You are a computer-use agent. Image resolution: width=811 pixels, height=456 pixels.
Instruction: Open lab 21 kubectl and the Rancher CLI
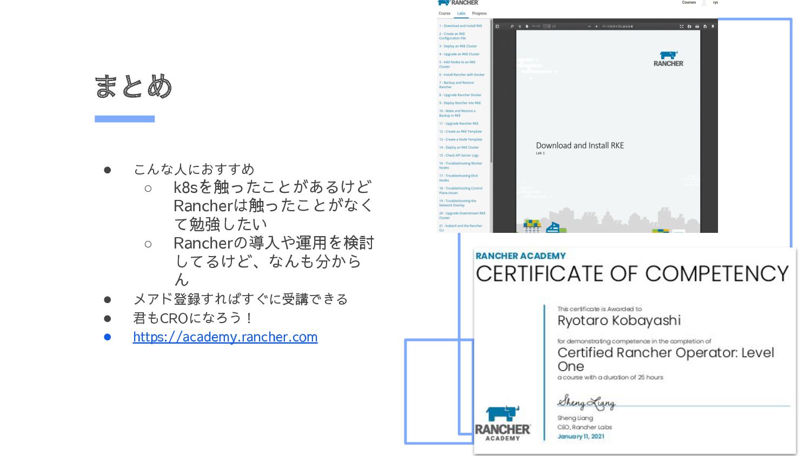461,228
